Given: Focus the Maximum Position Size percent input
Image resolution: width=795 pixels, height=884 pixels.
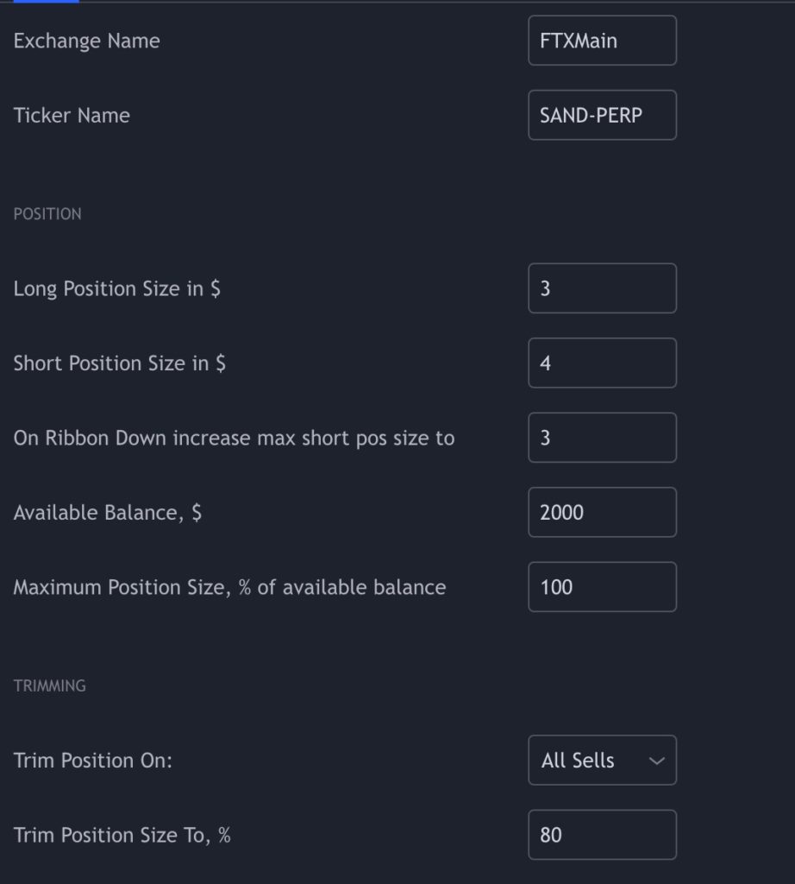Looking at the screenshot, I should coord(602,587).
